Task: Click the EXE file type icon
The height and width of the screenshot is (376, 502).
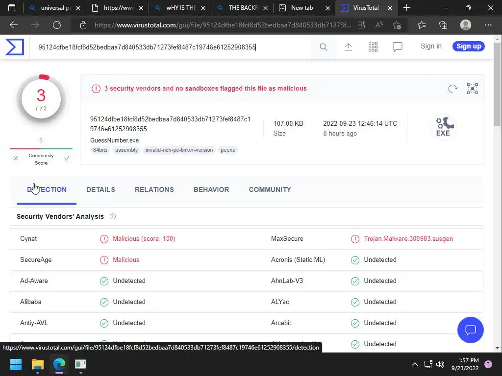Action: (x=443, y=127)
